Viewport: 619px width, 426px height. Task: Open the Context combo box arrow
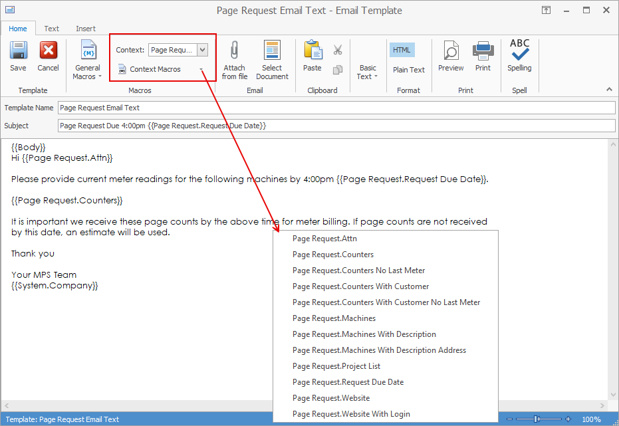tap(203, 50)
